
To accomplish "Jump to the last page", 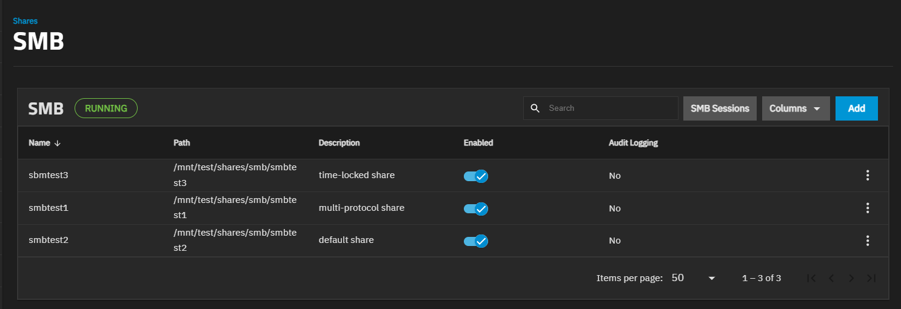I will [871, 278].
